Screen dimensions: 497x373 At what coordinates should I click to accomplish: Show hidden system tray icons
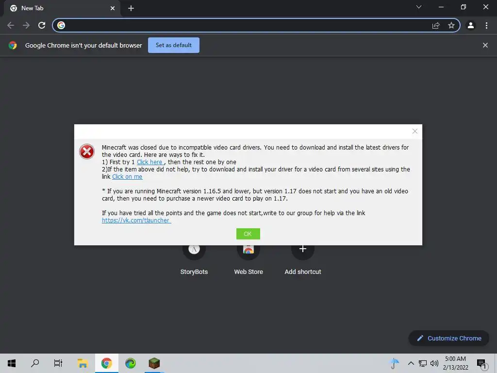[x=411, y=363]
